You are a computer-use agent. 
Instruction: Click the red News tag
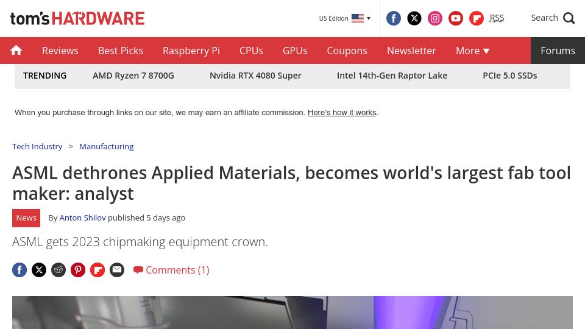[26, 218]
